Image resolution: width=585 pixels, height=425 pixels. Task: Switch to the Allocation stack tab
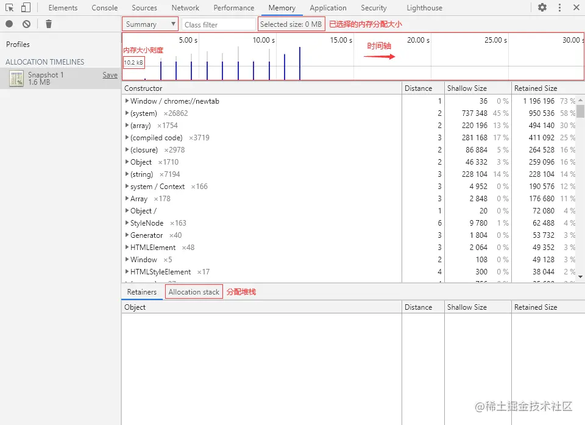click(x=194, y=292)
